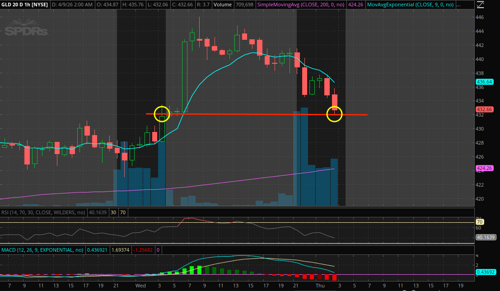Select the GLD 20 D 1h [NYSE] title

pyautogui.click(x=24, y=5)
